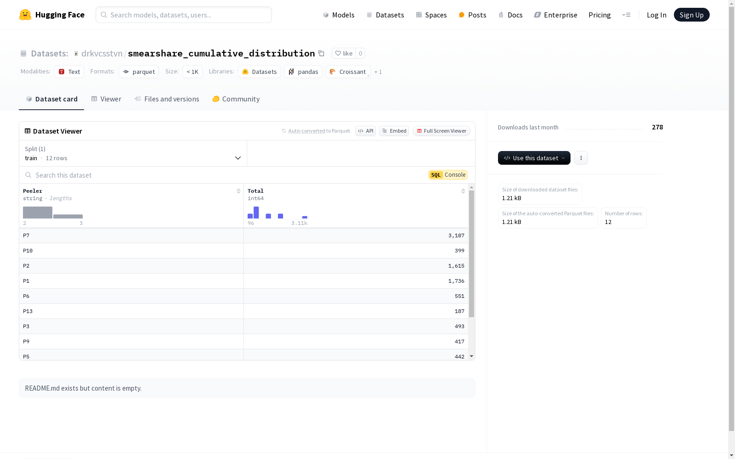Click the Hugging Face logo
Screen dimensions: 735x459
point(51,15)
